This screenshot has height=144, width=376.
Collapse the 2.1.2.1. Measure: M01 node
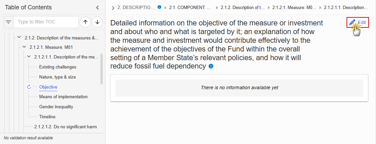[x=24, y=47]
